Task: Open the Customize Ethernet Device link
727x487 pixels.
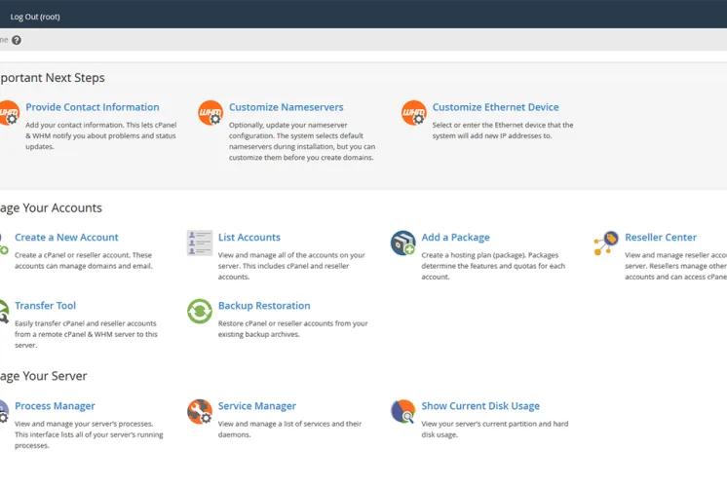Action: pyautogui.click(x=496, y=107)
